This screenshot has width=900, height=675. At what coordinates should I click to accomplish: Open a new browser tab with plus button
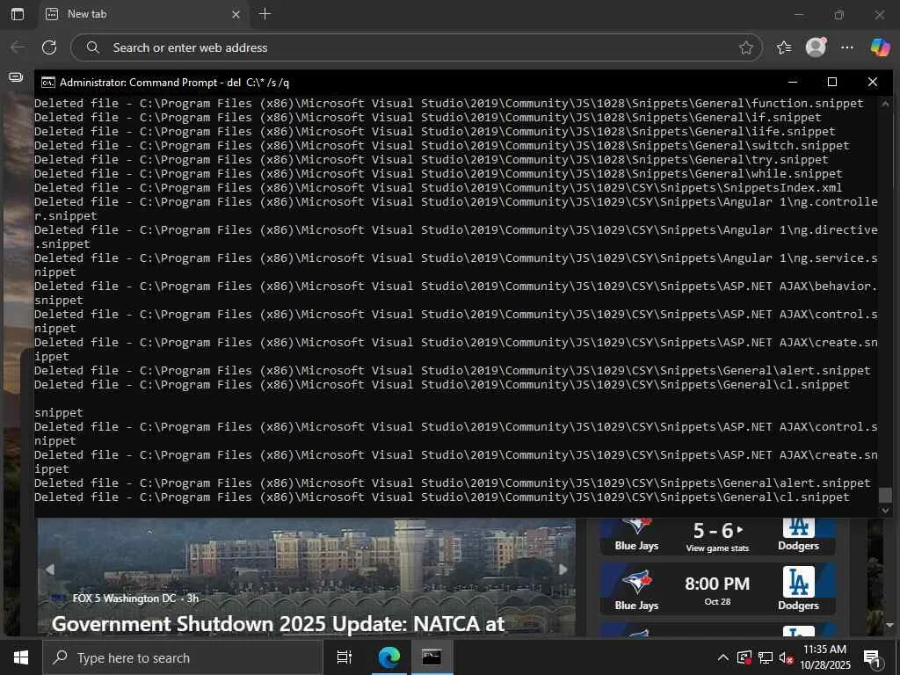point(265,14)
